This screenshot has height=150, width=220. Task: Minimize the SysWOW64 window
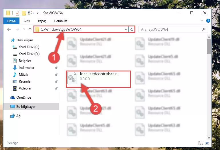coord(179,13)
